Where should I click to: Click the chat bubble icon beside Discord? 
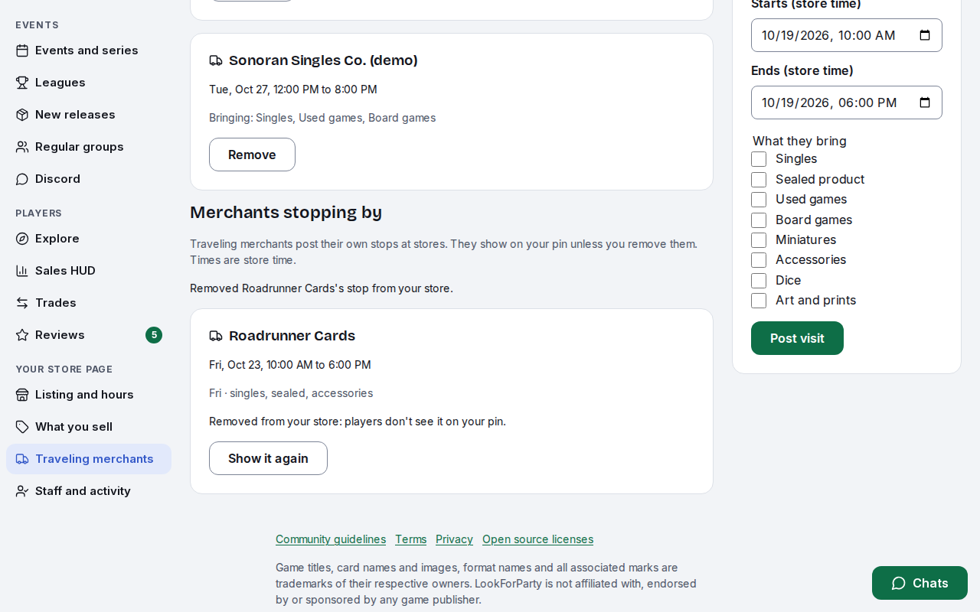tap(22, 179)
